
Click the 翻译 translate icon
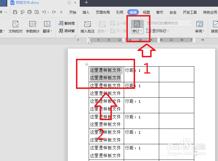(47, 24)
